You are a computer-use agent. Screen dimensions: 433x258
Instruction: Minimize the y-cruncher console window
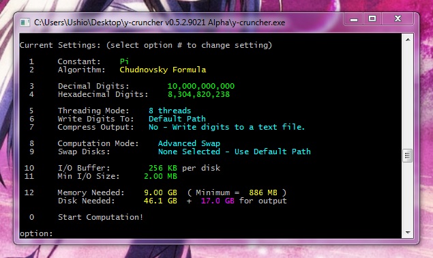tap(354, 19)
